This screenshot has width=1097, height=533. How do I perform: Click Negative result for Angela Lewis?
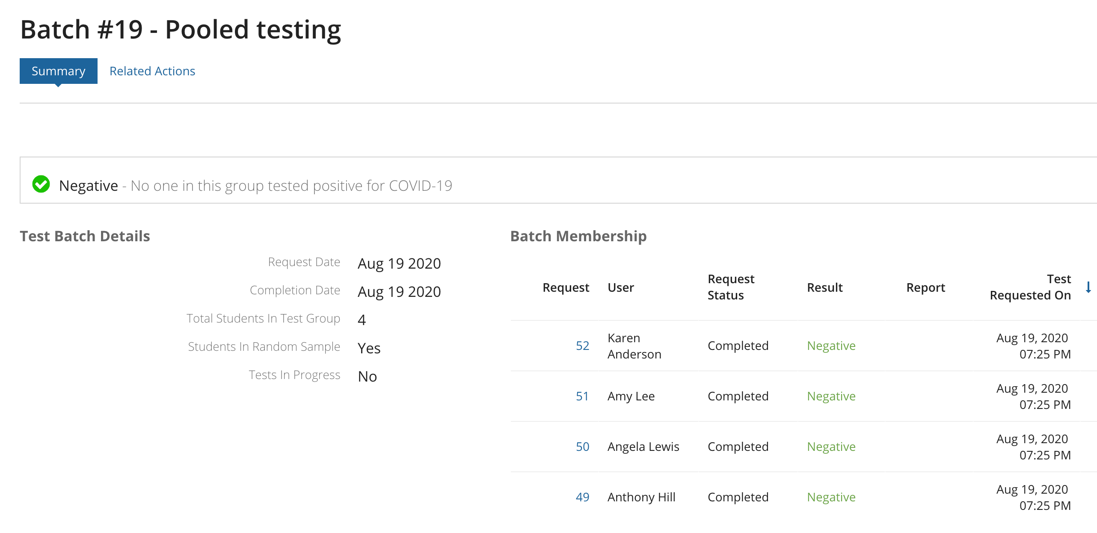(831, 447)
